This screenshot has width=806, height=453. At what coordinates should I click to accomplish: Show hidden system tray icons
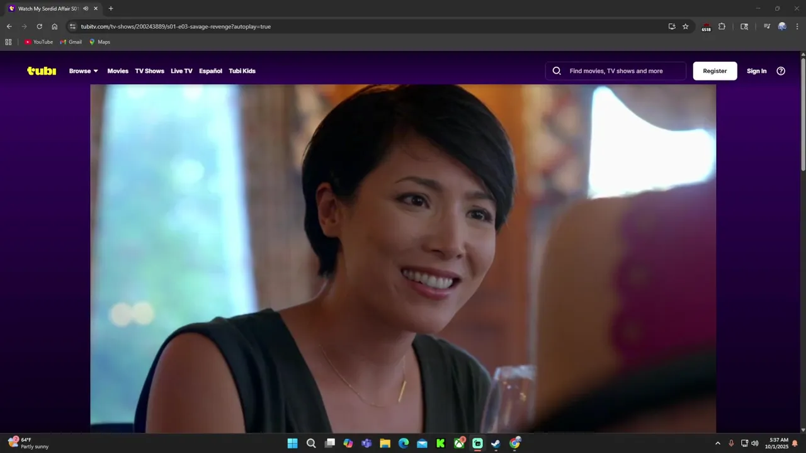click(718, 444)
